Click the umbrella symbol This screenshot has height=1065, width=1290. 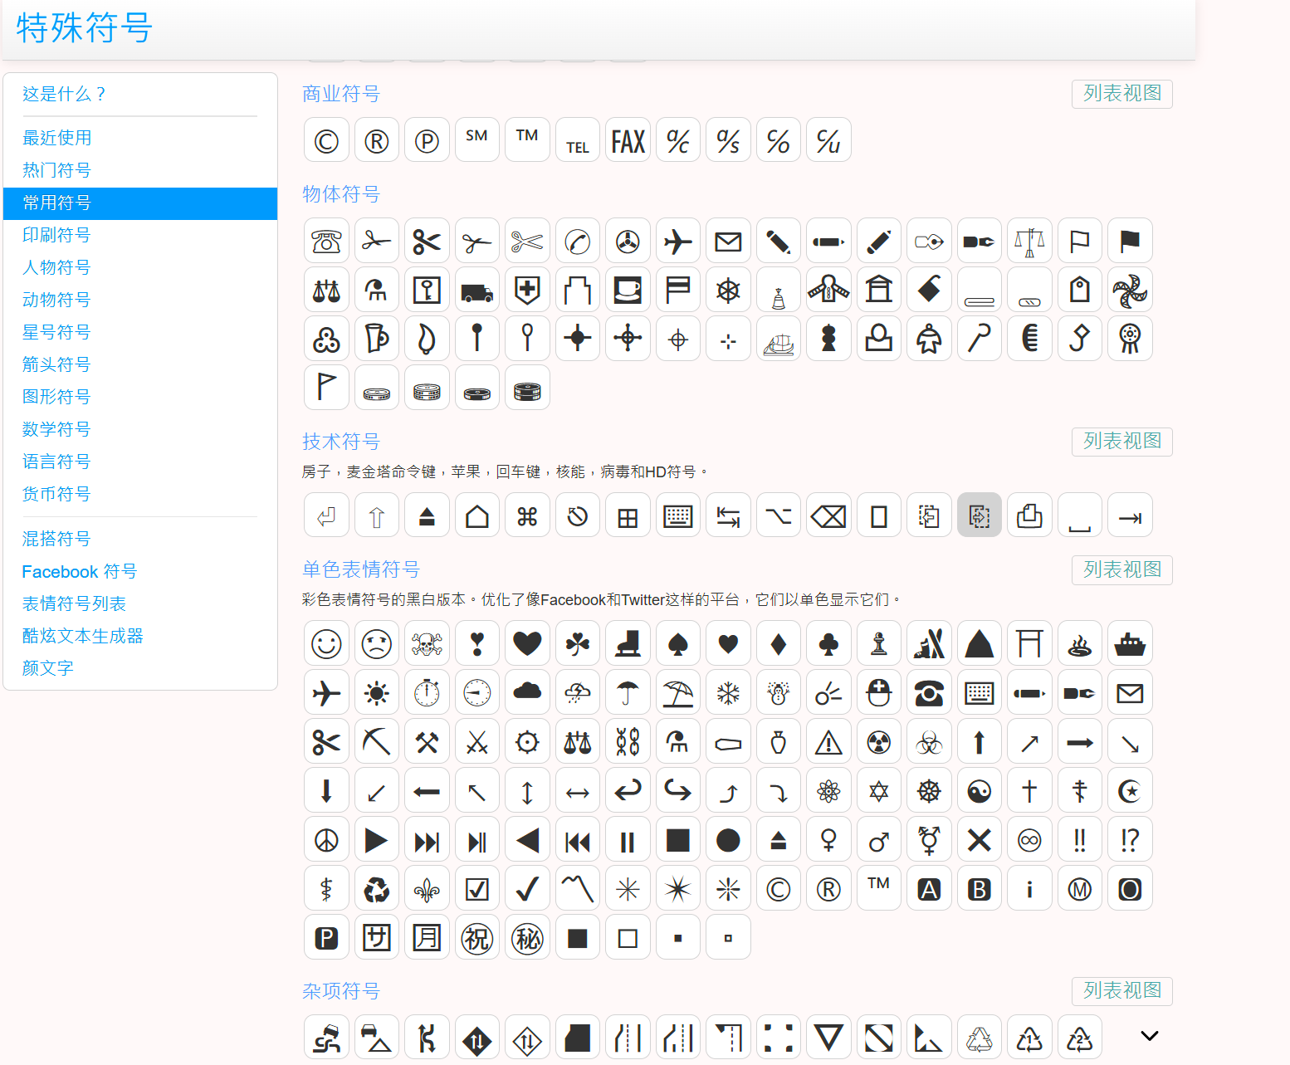[628, 693]
